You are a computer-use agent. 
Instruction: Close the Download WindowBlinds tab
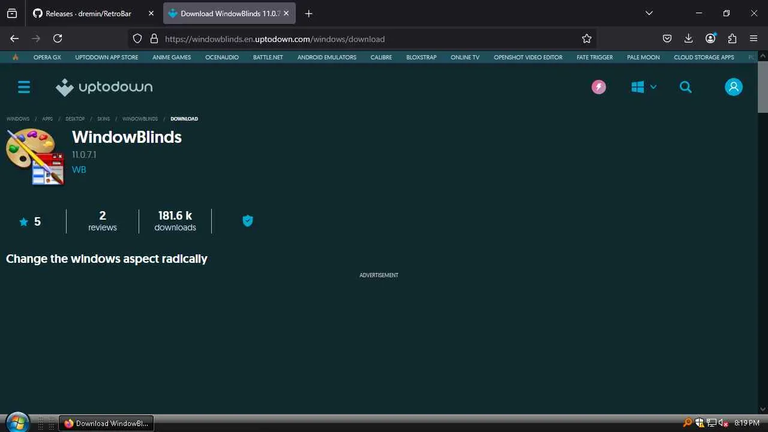pos(286,13)
